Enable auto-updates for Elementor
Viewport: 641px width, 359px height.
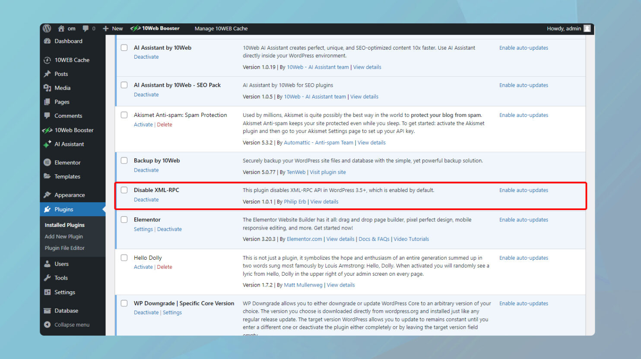(x=524, y=220)
